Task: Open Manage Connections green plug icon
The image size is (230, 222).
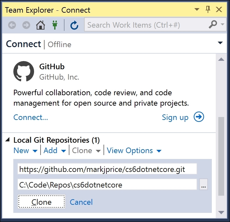Action: pyautogui.click(x=55, y=25)
